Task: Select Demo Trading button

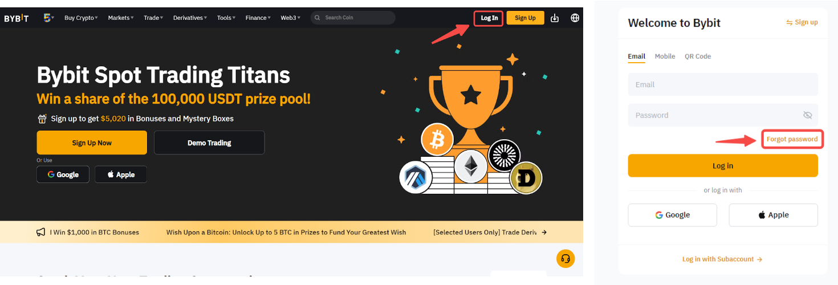Action: (209, 142)
